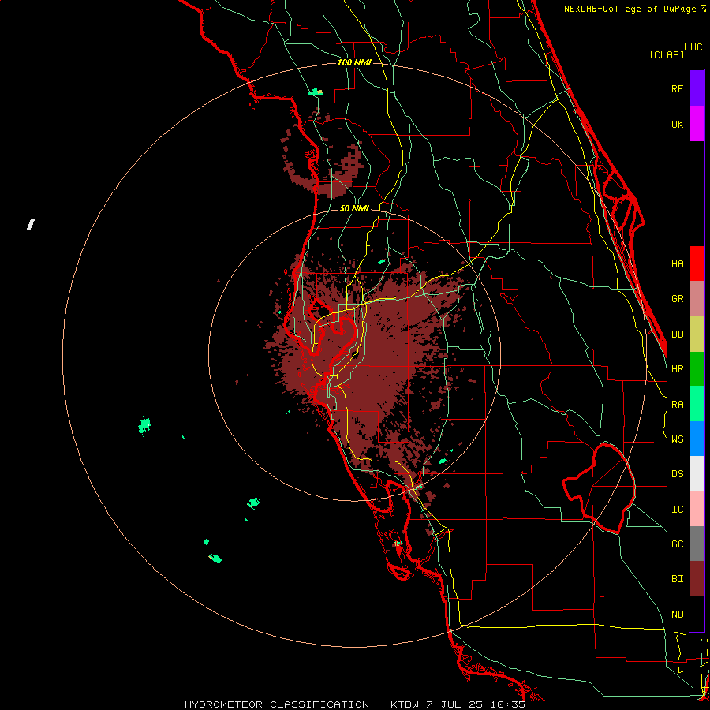Viewport: 710px width, 710px height.
Task: Click the 'BD' legend label
Action: point(677,334)
